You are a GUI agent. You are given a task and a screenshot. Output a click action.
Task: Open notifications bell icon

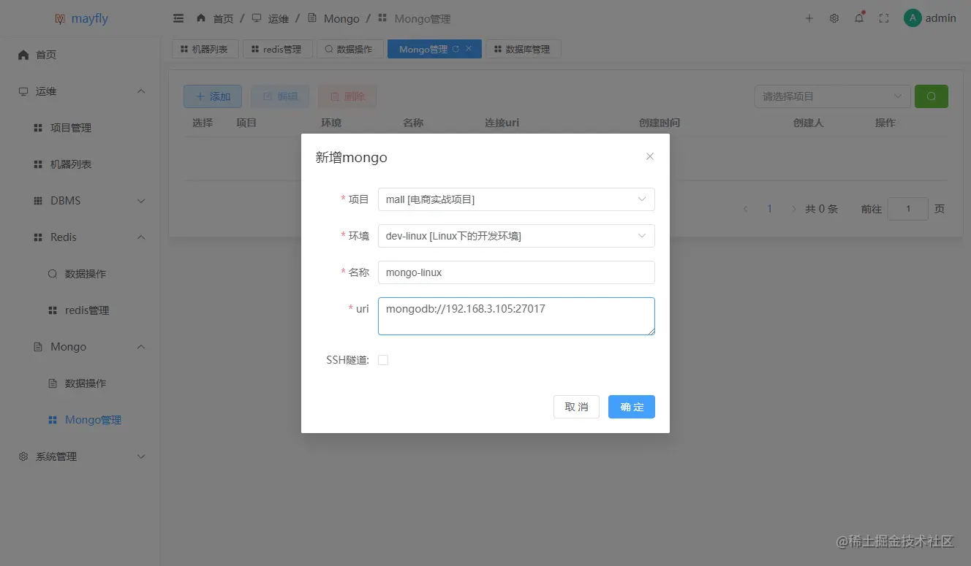click(859, 18)
